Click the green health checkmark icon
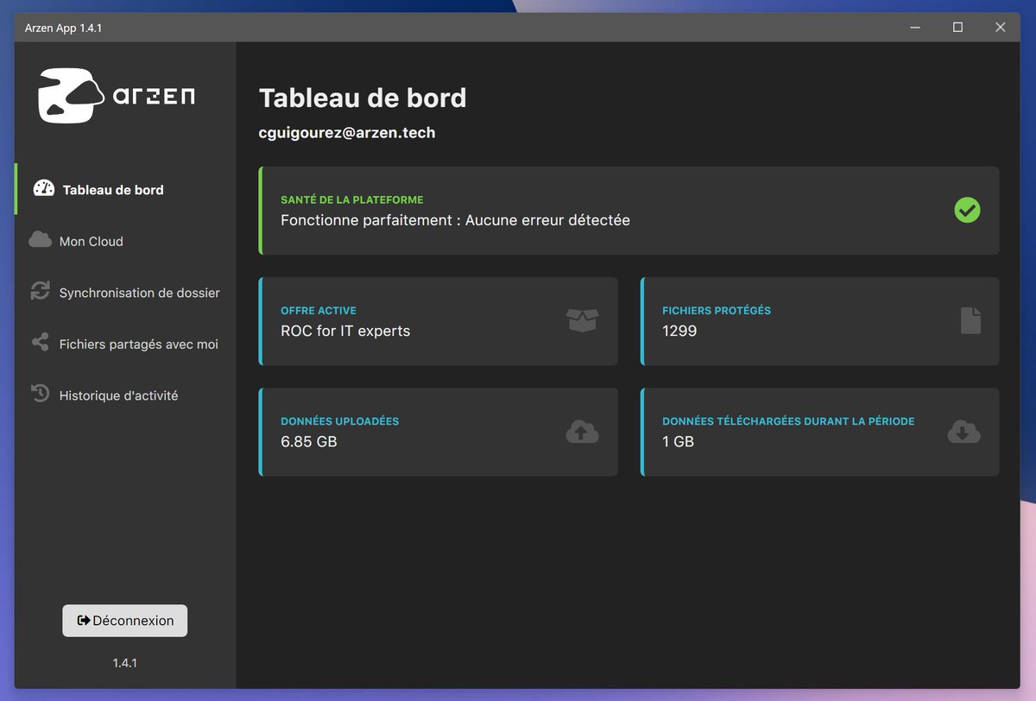This screenshot has height=701, width=1036. (967, 210)
